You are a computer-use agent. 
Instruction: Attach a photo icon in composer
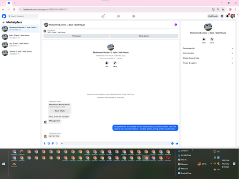(49, 144)
